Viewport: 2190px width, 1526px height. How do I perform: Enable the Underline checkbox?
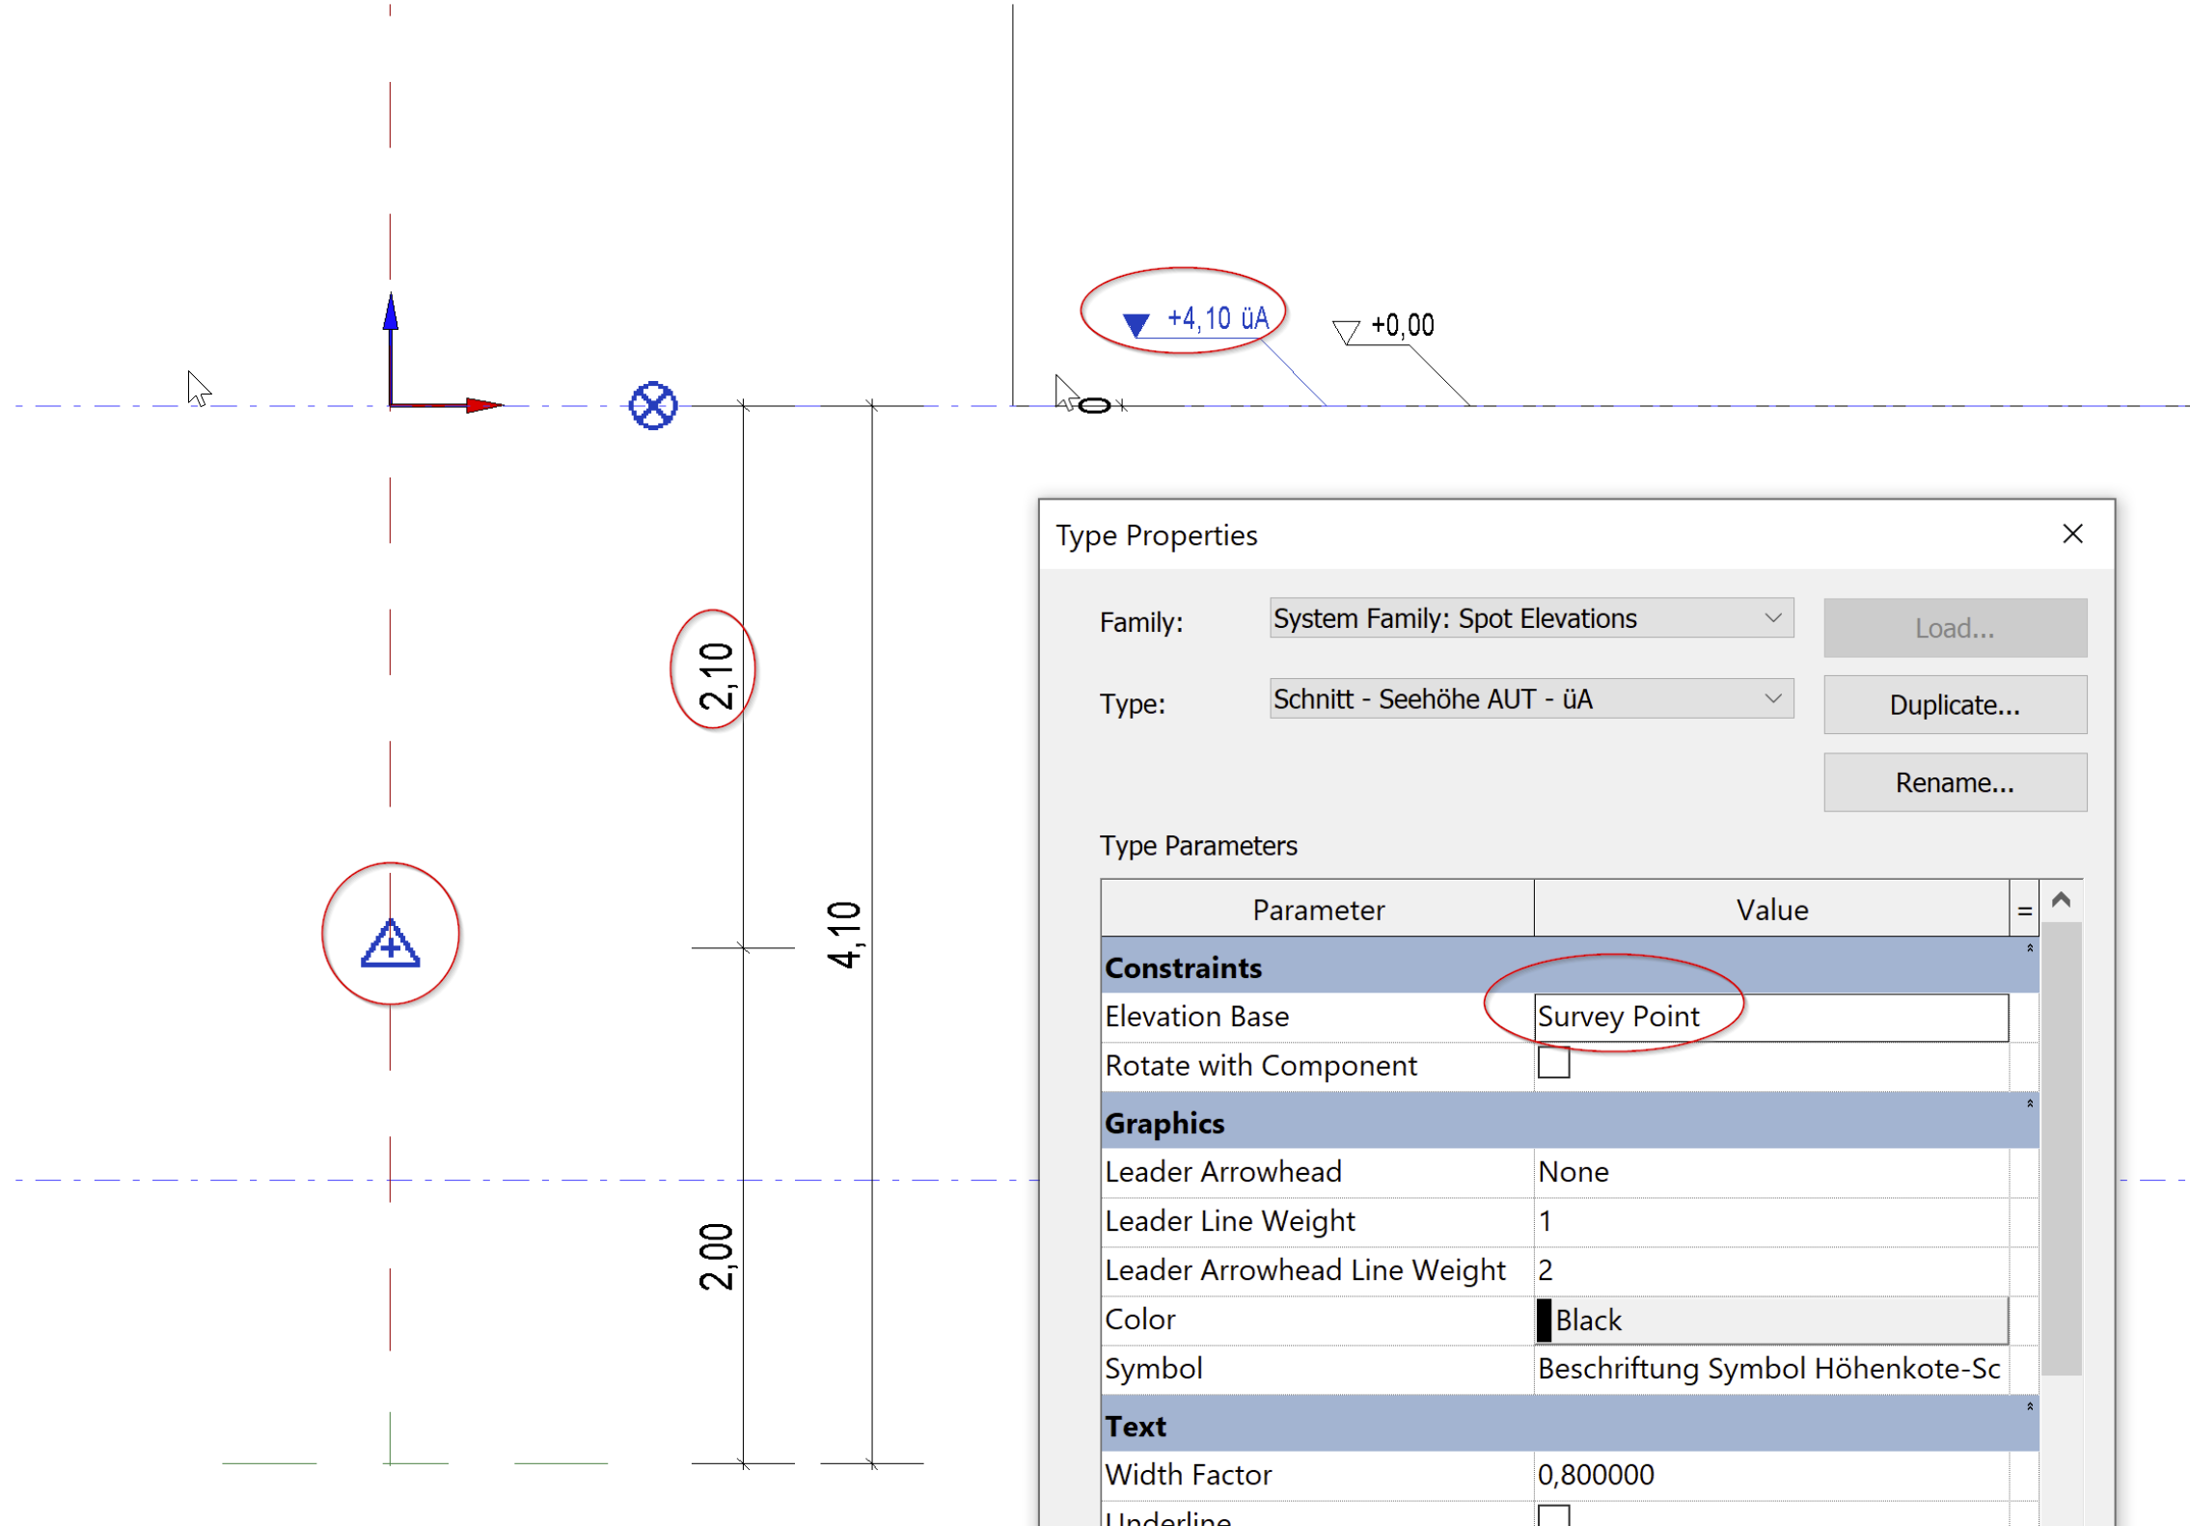tap(1555, 1517)
